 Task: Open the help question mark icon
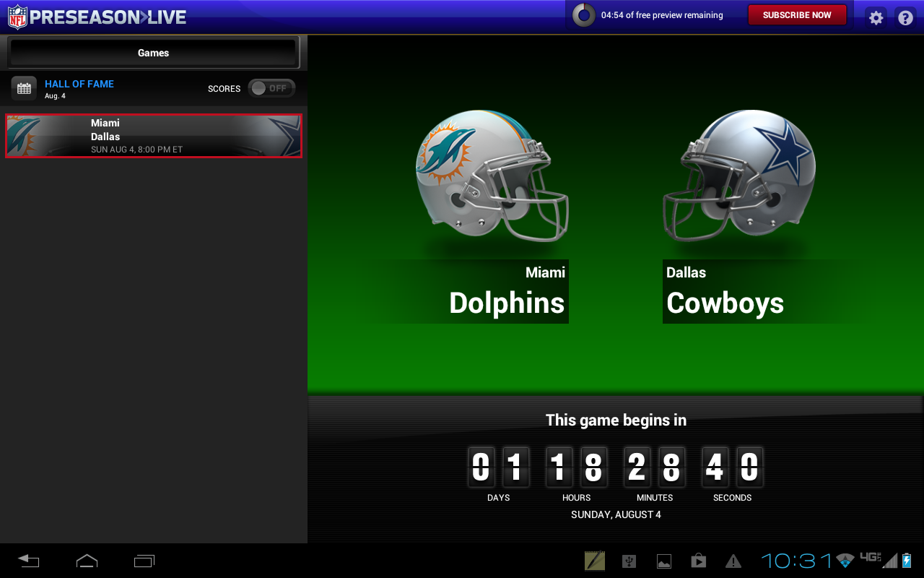[905, 18]
